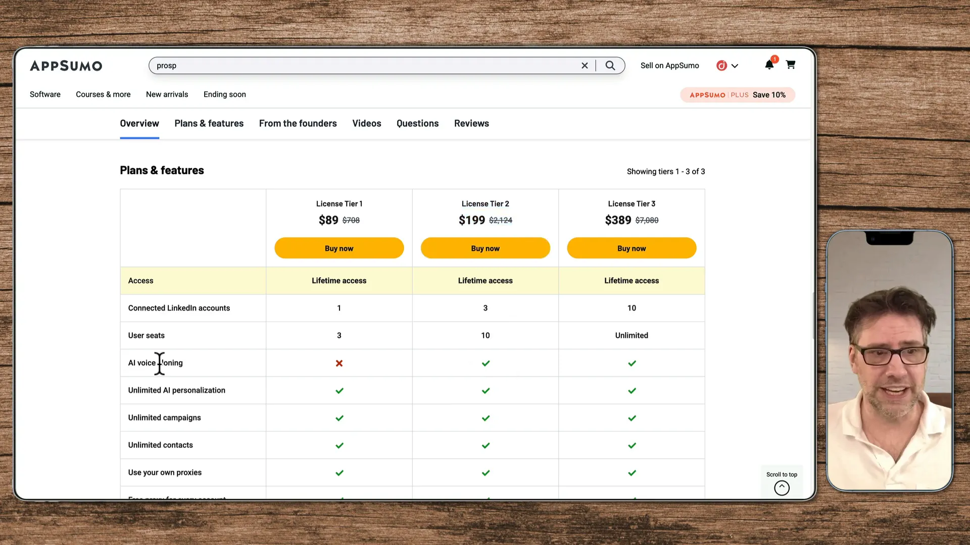Click red X for Tier 1 voice cloning
970x545 pixels.
(339, 363)
